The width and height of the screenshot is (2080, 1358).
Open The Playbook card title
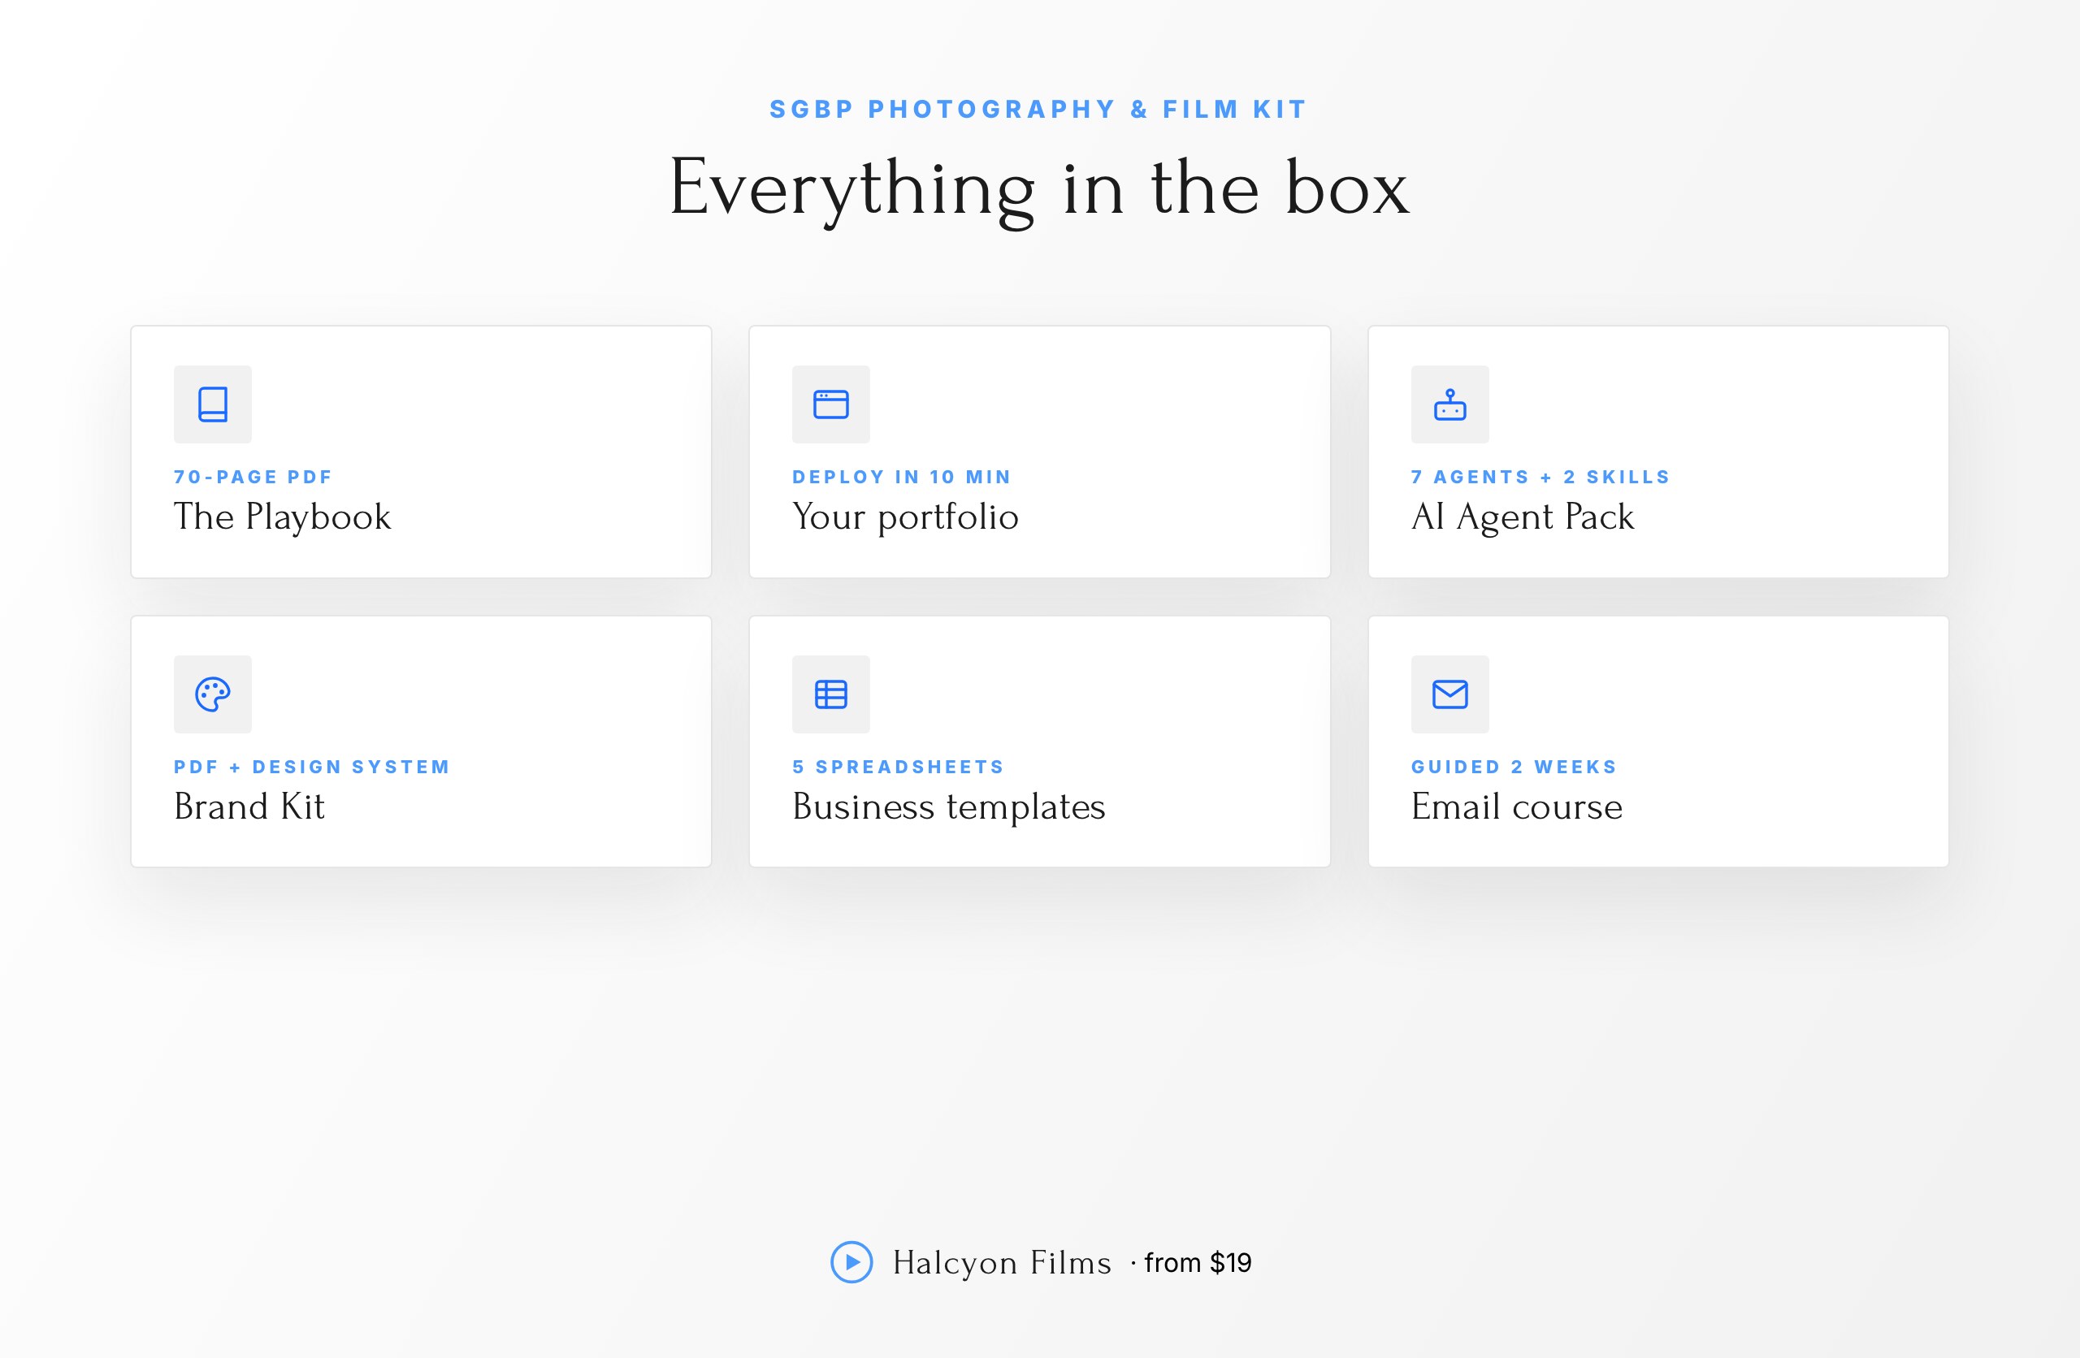(282, 517)
